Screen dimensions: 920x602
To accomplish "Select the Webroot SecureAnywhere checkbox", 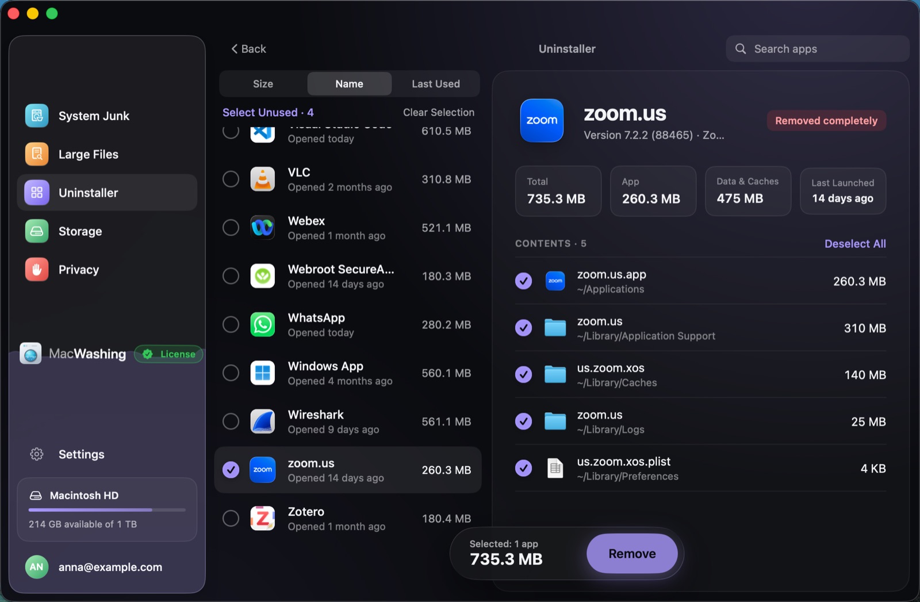I will tap(231, 276).
